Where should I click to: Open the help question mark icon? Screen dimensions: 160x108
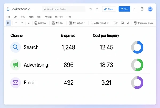[142, 9]
